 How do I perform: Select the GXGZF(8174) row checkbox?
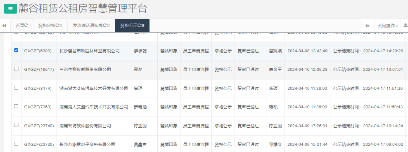click(x=16, y=88)
